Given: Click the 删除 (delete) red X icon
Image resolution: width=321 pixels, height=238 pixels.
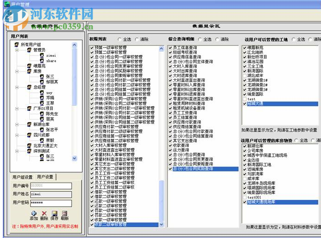Looking at the screenshot, I should 44,213.
